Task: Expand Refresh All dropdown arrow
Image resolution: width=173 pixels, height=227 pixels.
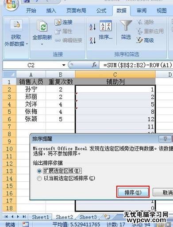Action: pos(42,44)
